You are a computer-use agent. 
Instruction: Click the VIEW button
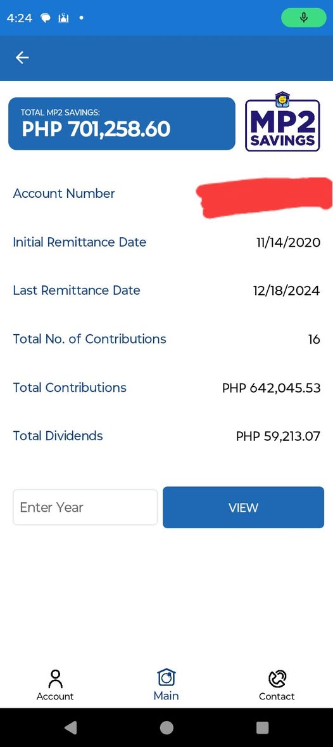click(x=243, y=507)
